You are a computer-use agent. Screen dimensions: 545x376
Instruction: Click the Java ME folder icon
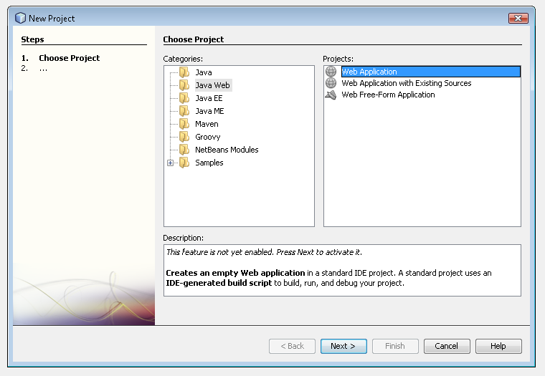[x=184, y=111]
